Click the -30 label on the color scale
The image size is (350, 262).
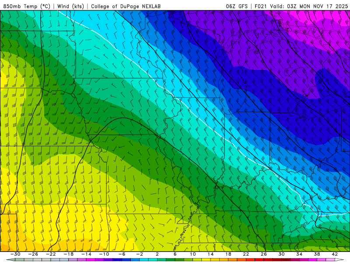(x=15, y=254)
